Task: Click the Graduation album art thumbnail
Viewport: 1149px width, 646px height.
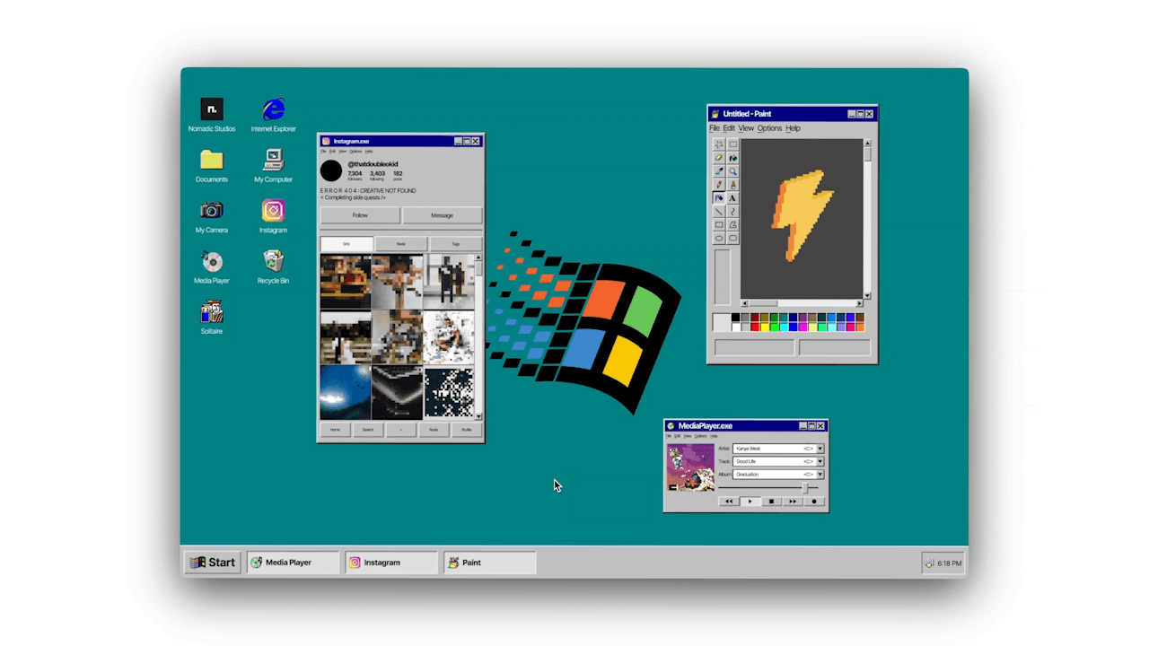Action: click(x=691, y=467)
